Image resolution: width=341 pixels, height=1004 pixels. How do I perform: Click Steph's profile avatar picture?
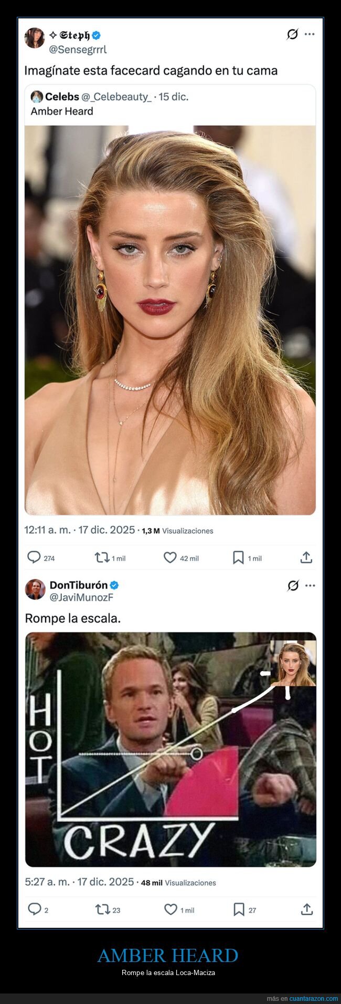[35, 38]
